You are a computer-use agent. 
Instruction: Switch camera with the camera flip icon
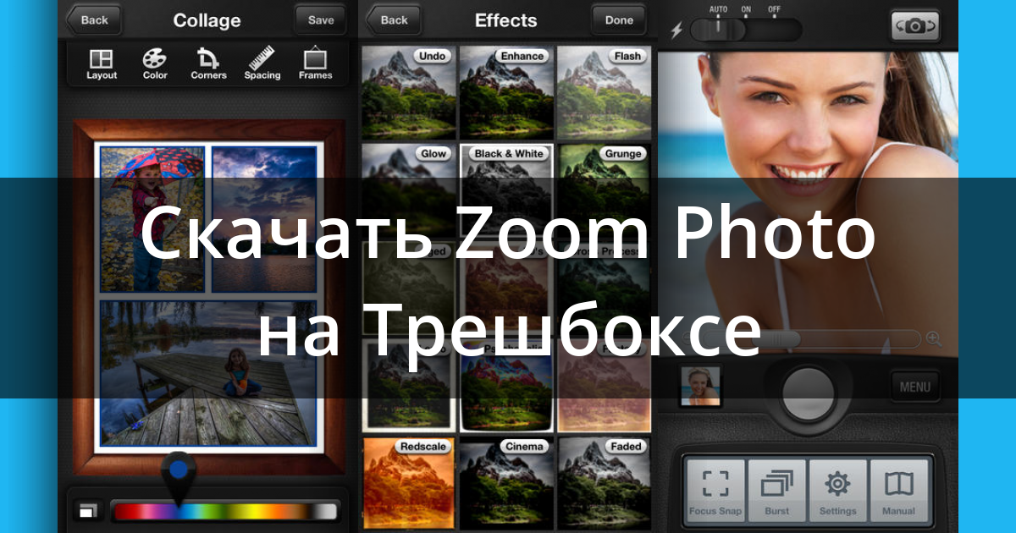[x=915, y=26]
